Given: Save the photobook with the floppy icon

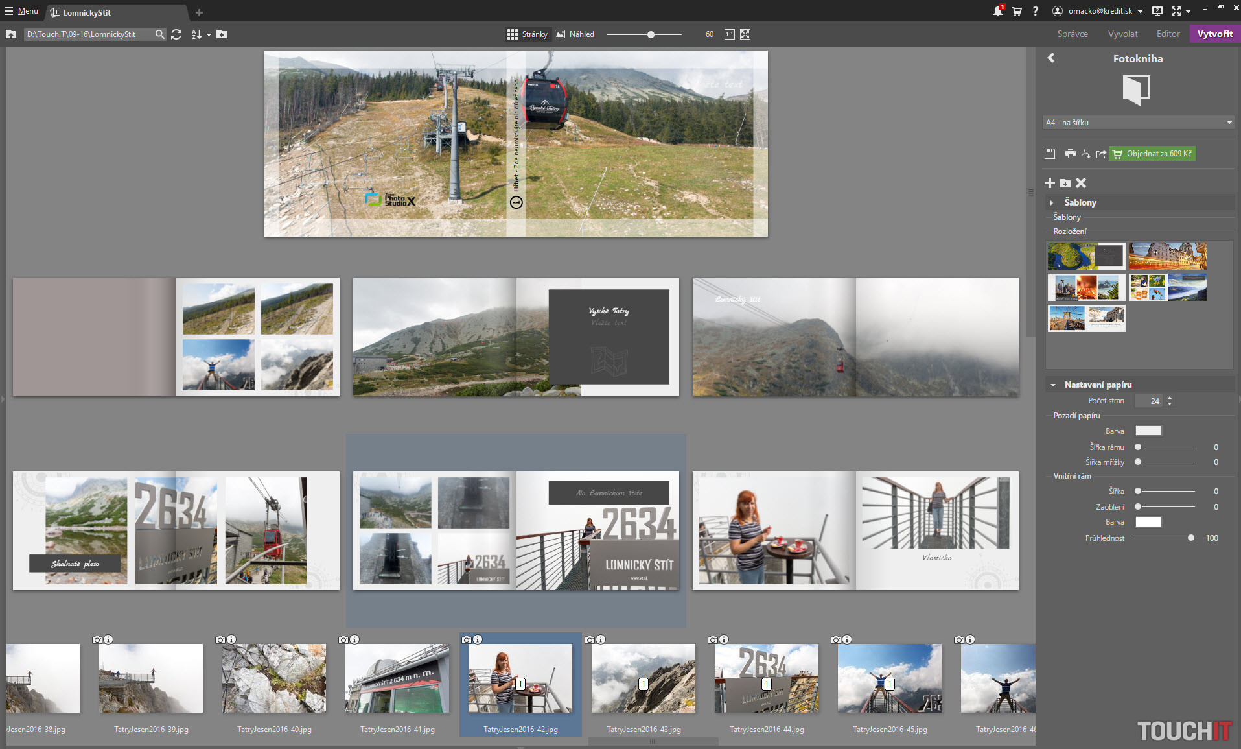Looking at the screenshot, I should coord(1050,154).
